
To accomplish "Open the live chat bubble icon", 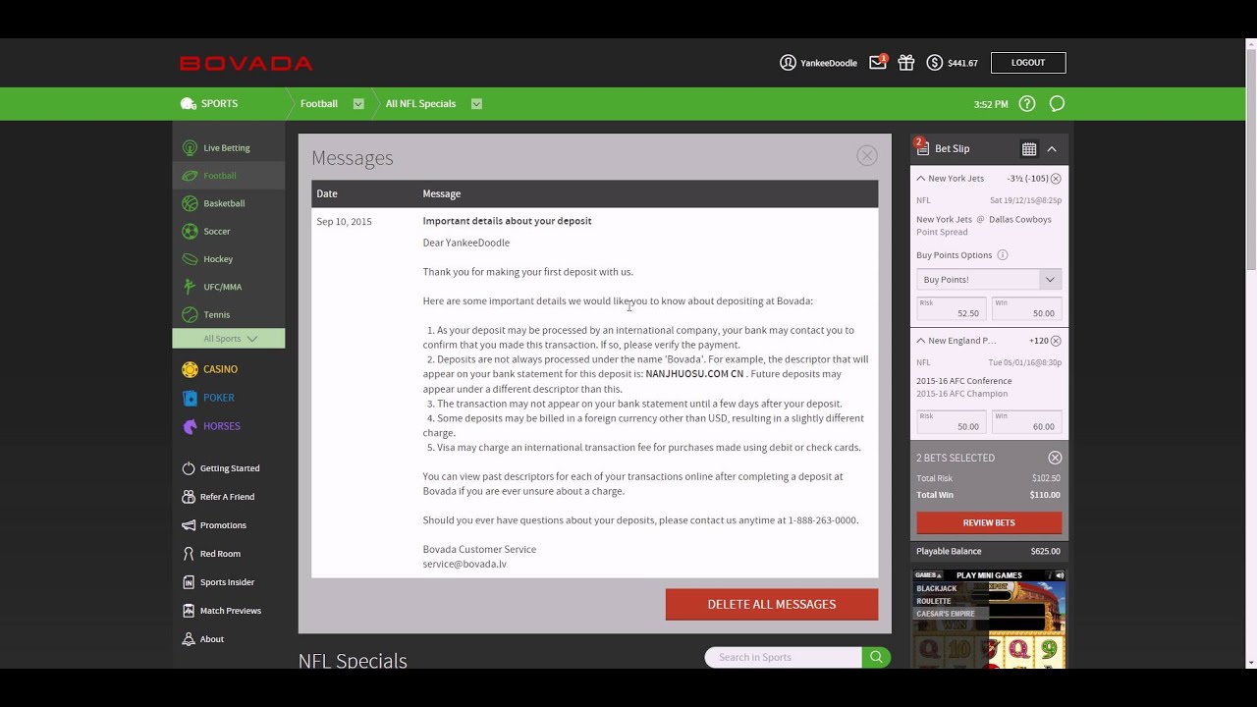I will click(x=1057, y=104).
